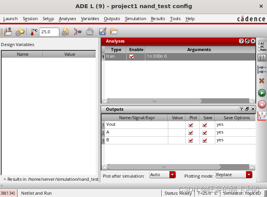Open the setup folder-with-gear toolbar icon
The height and width of the screenshot is (197, 267).
pos(20,32)
